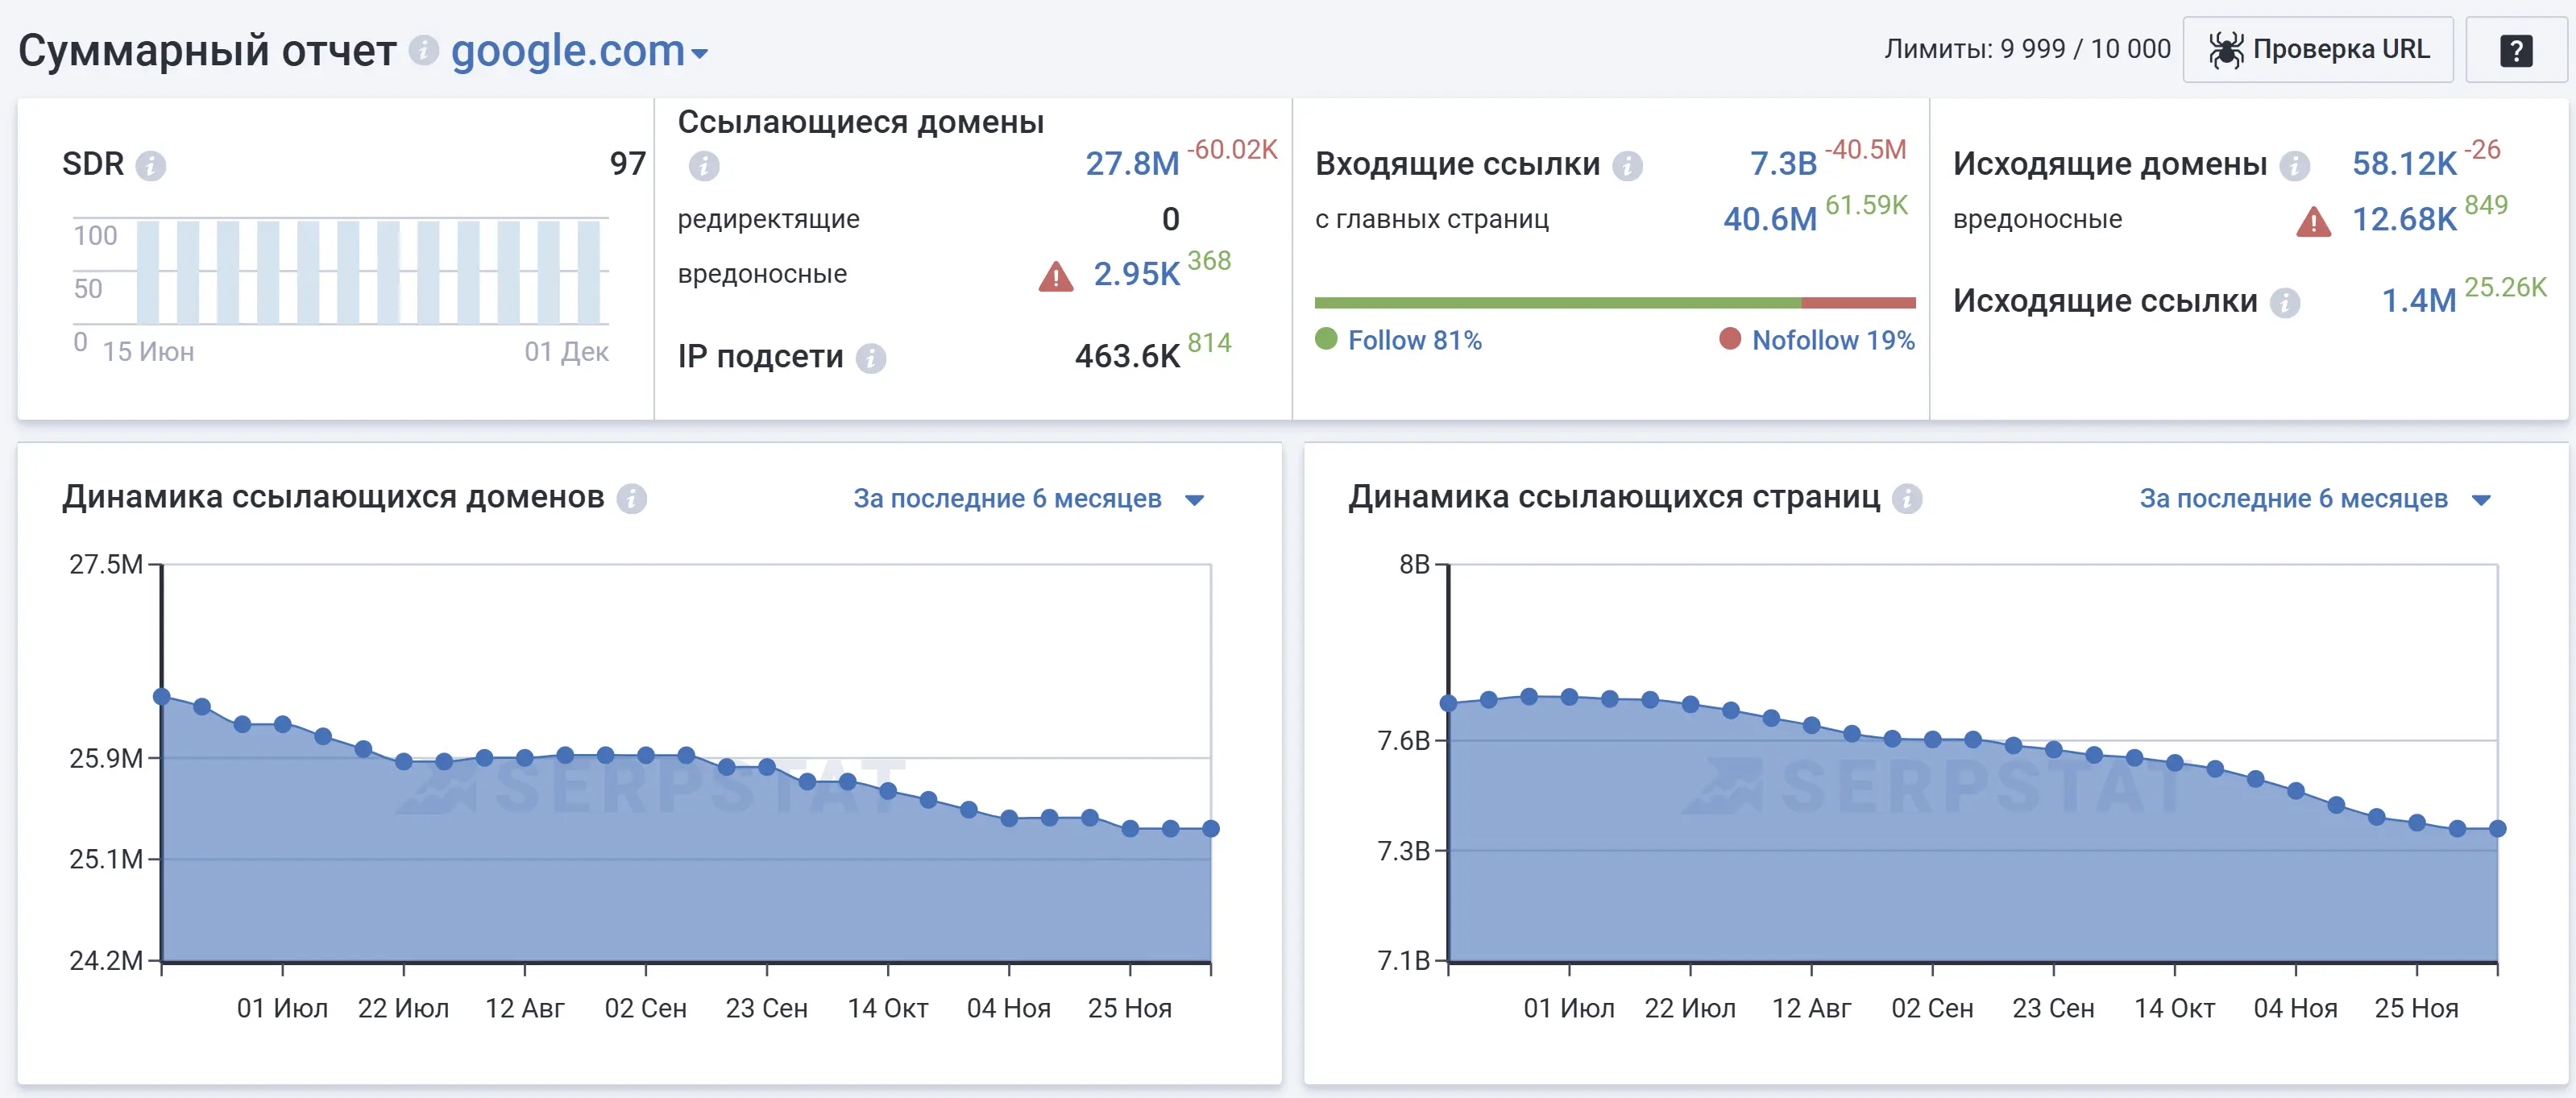Click info icon beside Динамика ссылающихся доменов
The width and height of the screenshot is (2576, 1098).
point(631,498)
